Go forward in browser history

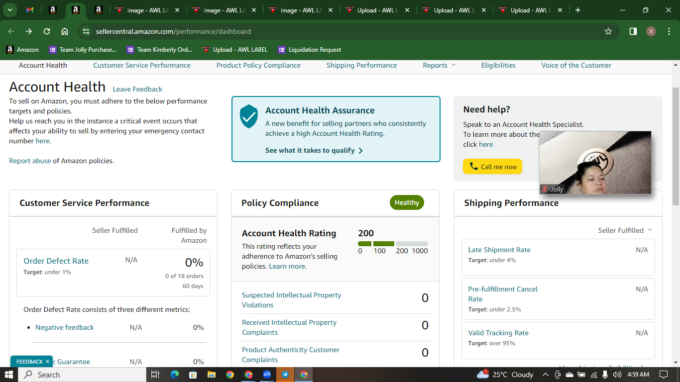tap(29, 31)
